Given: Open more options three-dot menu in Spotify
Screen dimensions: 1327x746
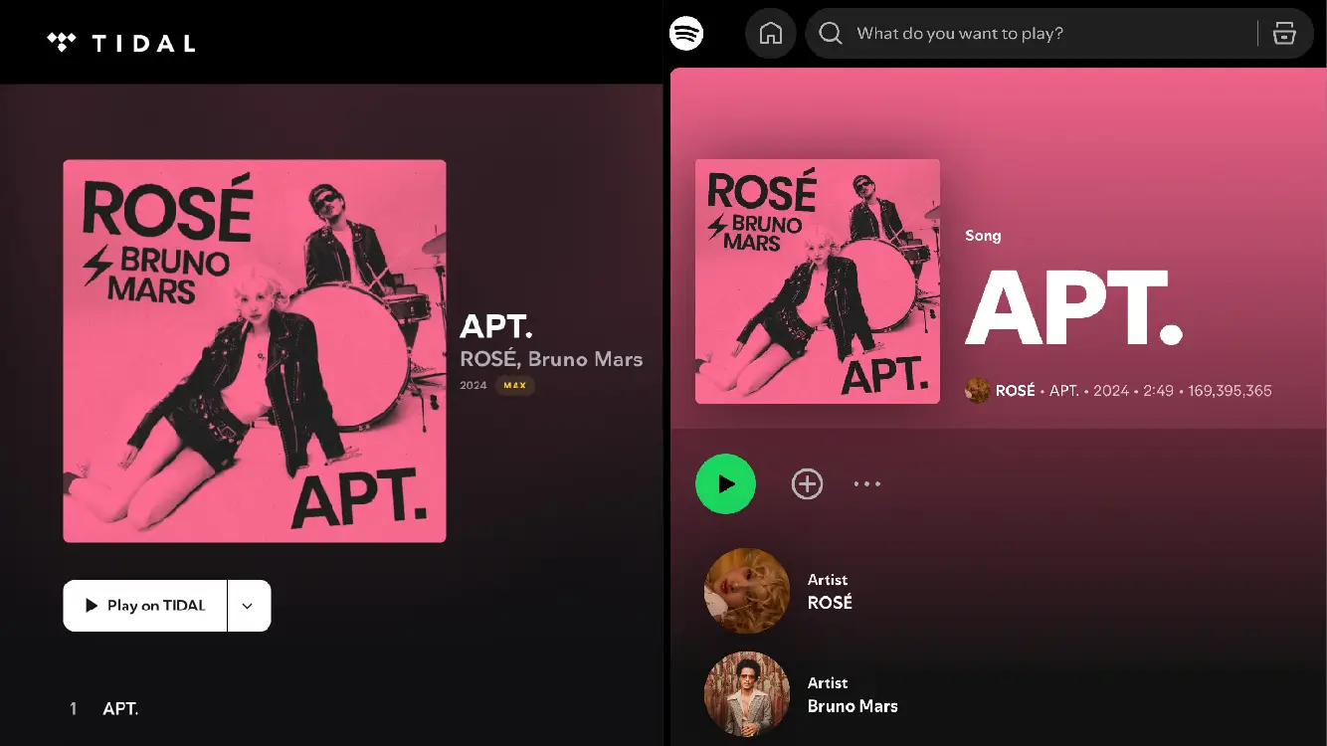Looking at the screenshot, I should (867, 484).
